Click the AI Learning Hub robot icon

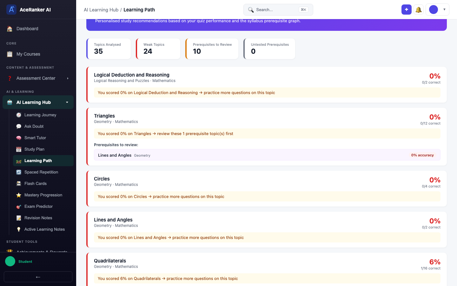click(x=10, y=102)
